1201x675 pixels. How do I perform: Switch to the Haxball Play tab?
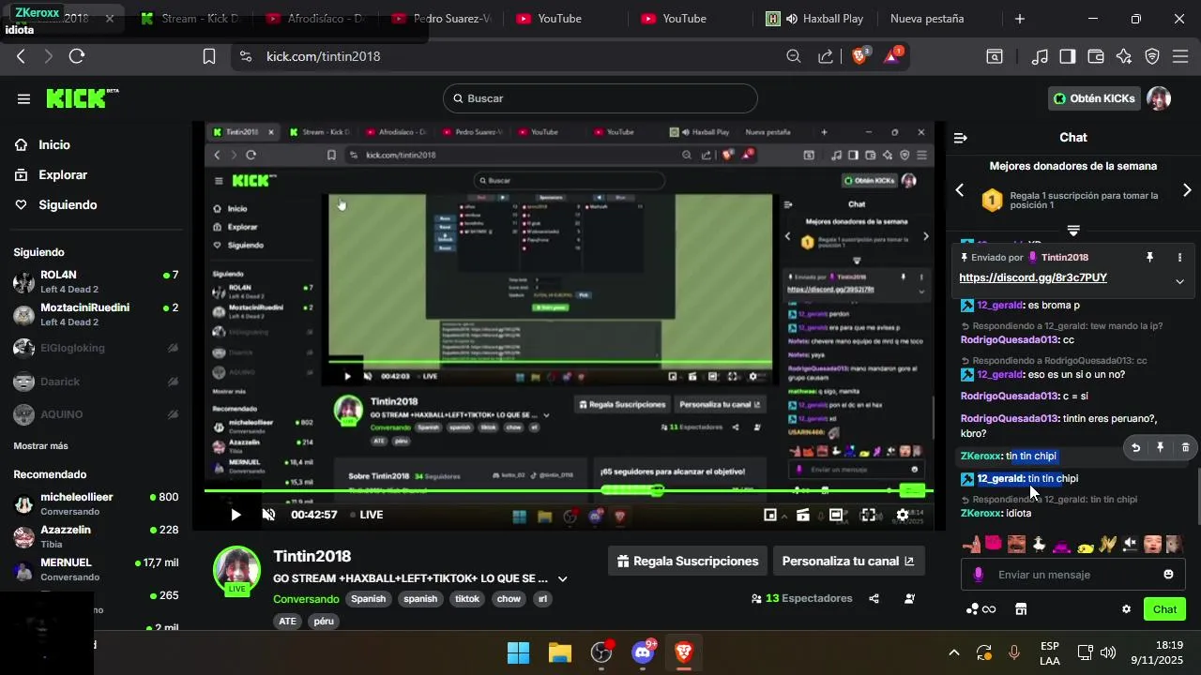(x=814, y=19)
